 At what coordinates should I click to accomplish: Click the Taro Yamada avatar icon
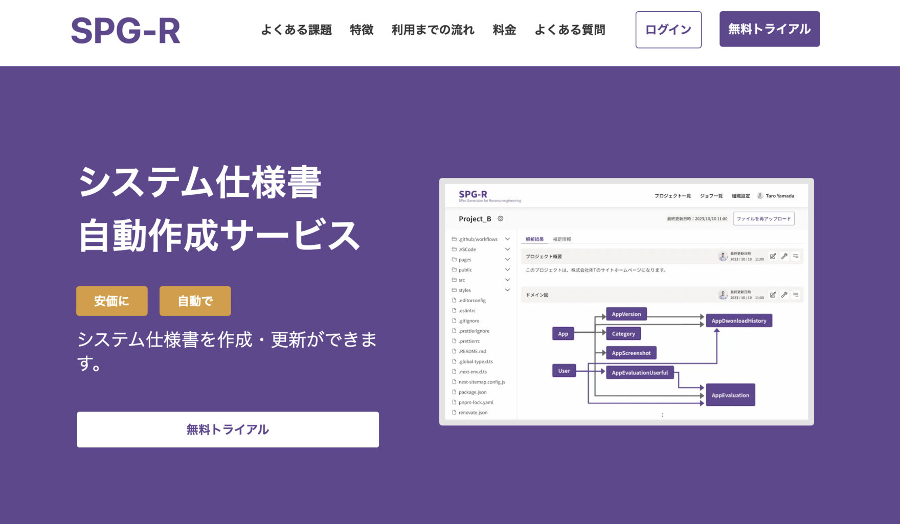point(760,196)
